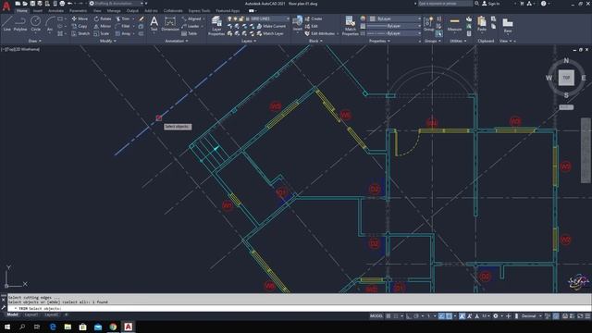Toggle MODEL space button in status bar
This screenshot has width=592, height=333.
376,316
